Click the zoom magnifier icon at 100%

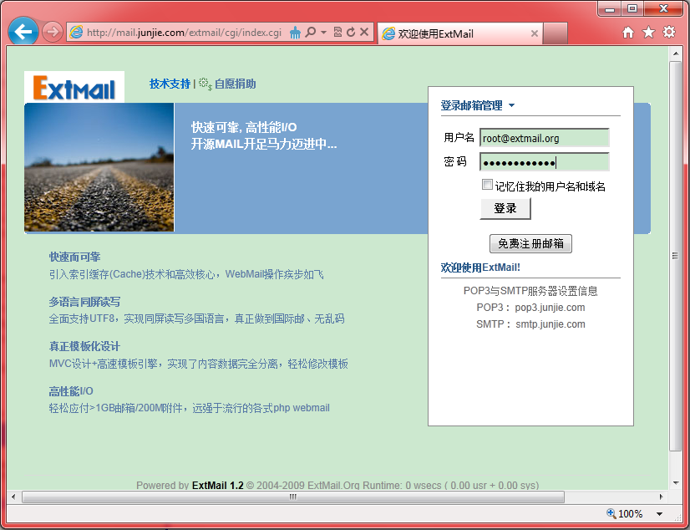pos(611,513)
